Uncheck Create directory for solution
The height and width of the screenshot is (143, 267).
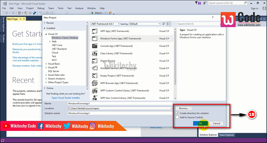click(177, 113)
